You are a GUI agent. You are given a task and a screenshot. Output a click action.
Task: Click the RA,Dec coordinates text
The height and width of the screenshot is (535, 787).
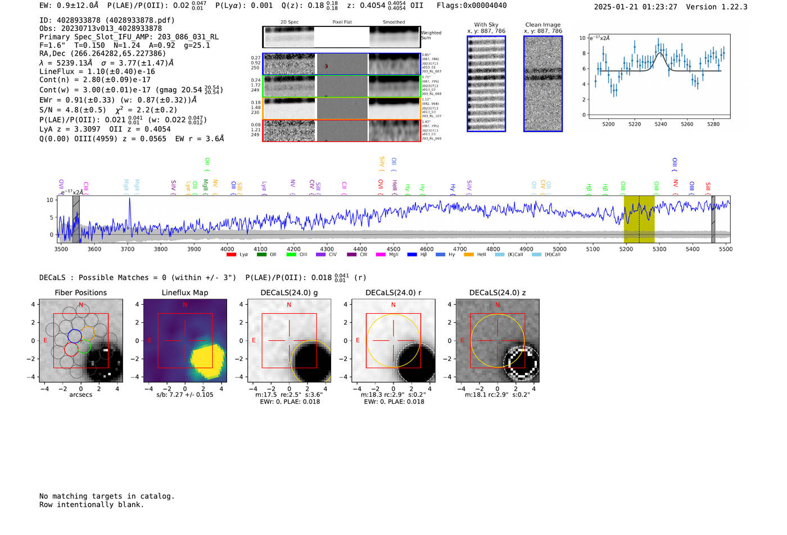(x=102, y=53)
